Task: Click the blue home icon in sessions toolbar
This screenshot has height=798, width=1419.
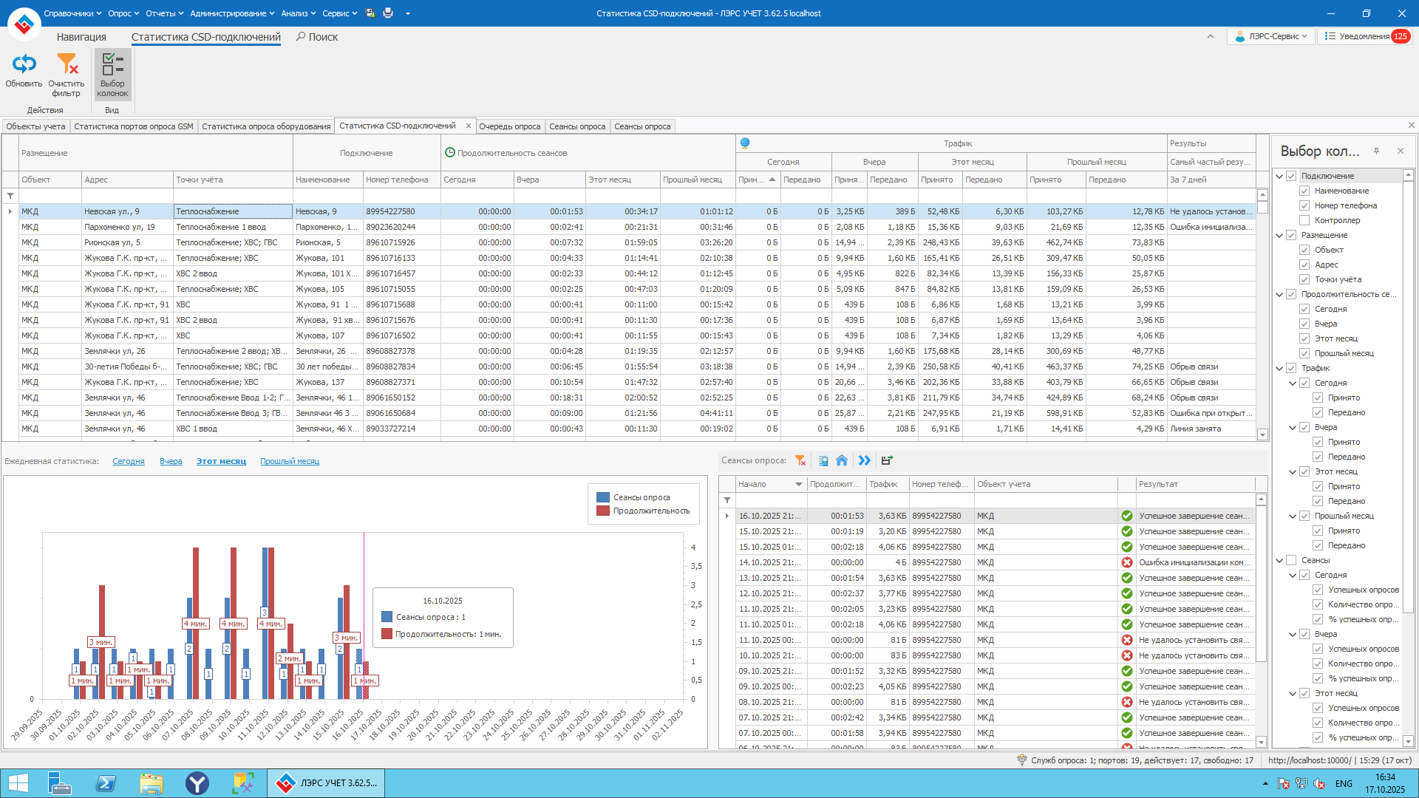Action: click(842, 460)
